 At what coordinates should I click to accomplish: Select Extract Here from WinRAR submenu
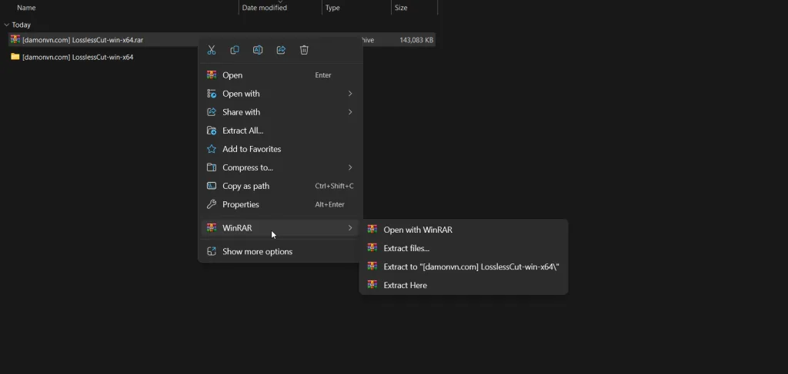coord(405,285)
